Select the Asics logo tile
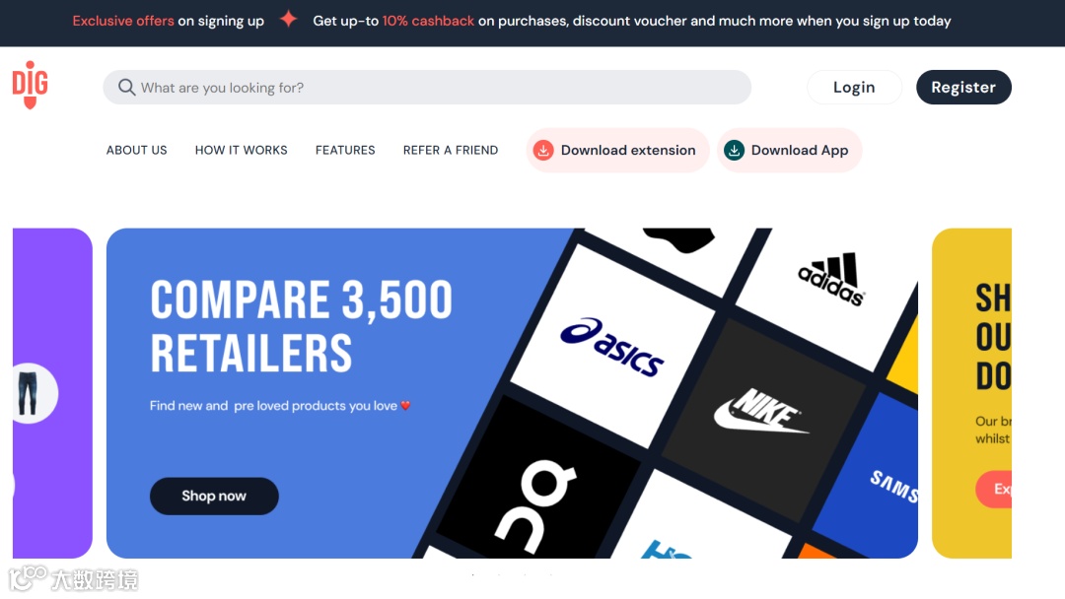The width and height of the screenshot is (1065, 599). click(612, 346)
